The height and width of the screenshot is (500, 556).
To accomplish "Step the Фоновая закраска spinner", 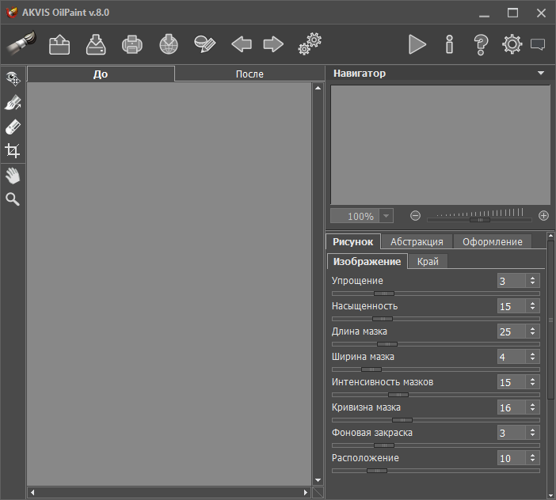I will pyautogui.click(x=532, y=433).
